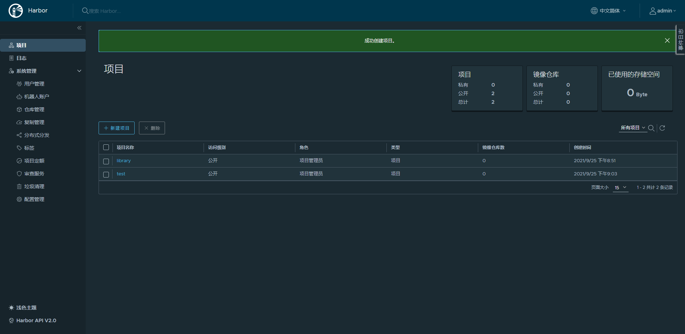Open the test project link

121,174
